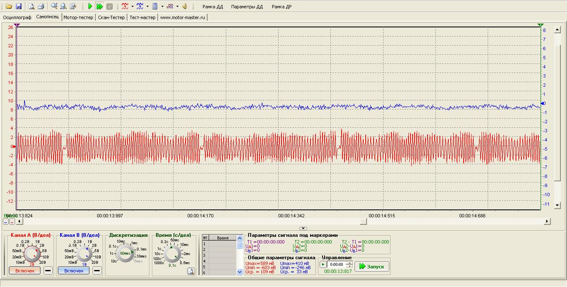Click the vertical zoom magnifier icon

tap(54, 7)
